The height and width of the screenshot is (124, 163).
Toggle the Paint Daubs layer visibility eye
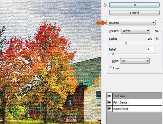[109, 102]
